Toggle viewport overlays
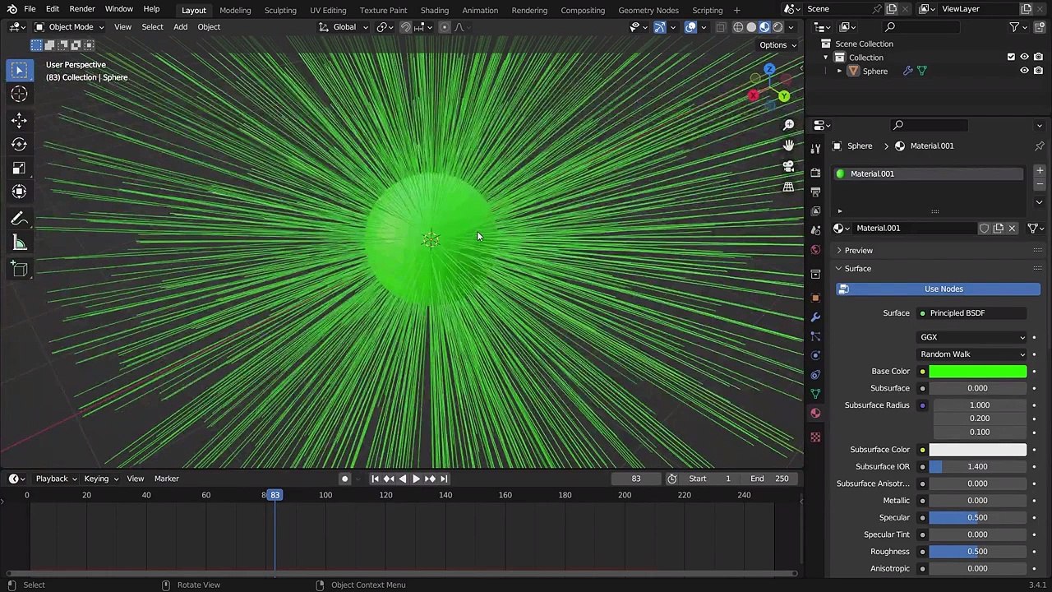Screen dimensions: 1052x592 (x=690, y=27)
